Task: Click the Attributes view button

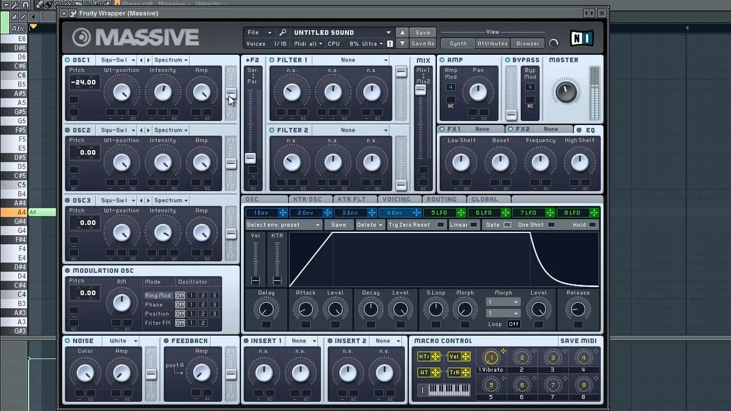Action: click(x=492, y=43)
